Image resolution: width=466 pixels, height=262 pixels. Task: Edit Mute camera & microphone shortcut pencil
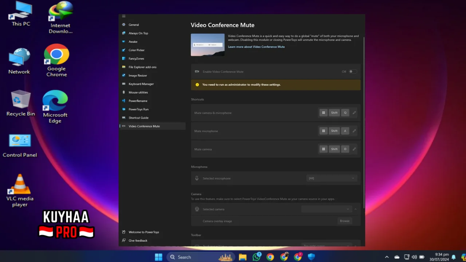coord(354,113)
